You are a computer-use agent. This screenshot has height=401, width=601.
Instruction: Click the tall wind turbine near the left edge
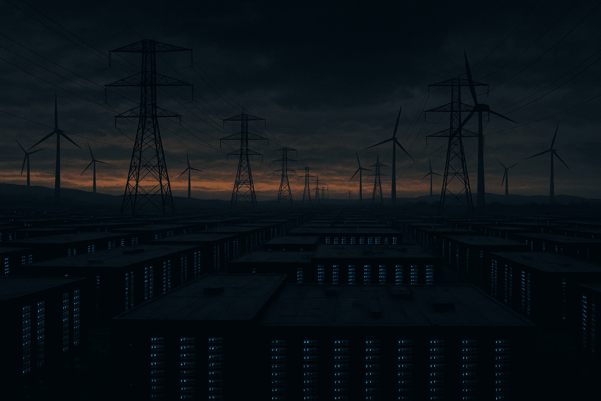coord(58,149)
